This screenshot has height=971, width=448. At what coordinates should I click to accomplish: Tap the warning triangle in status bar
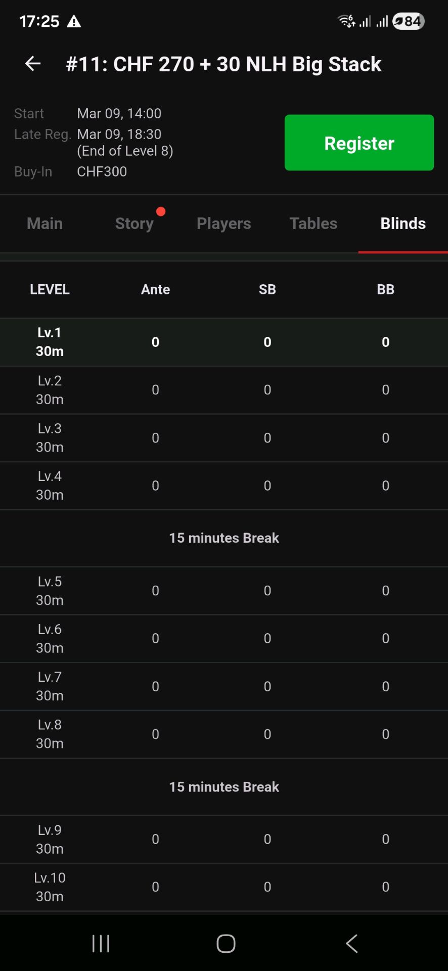point(74,21)
